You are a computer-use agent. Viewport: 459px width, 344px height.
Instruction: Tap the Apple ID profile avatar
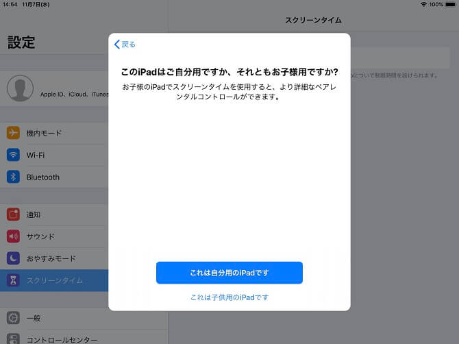(20, 88)
